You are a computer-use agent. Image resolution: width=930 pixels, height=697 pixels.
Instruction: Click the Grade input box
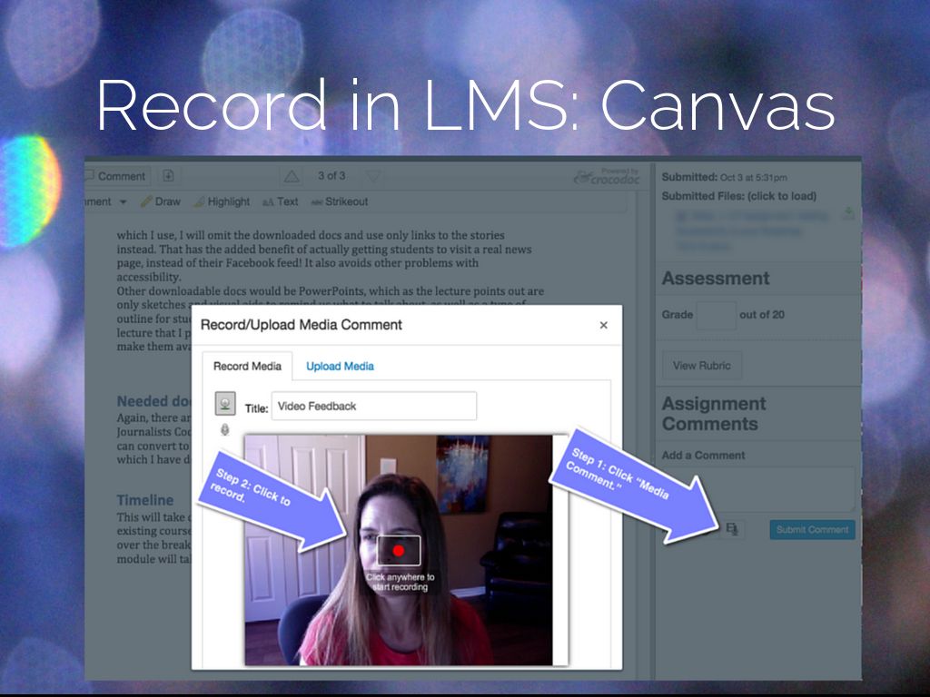click(717, 315)
